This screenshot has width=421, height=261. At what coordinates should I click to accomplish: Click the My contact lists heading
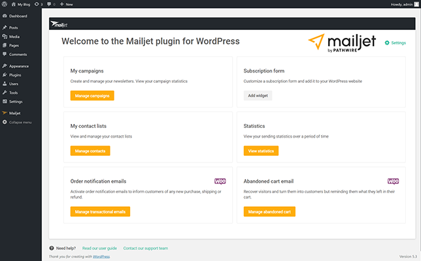(x=88, y=126)
